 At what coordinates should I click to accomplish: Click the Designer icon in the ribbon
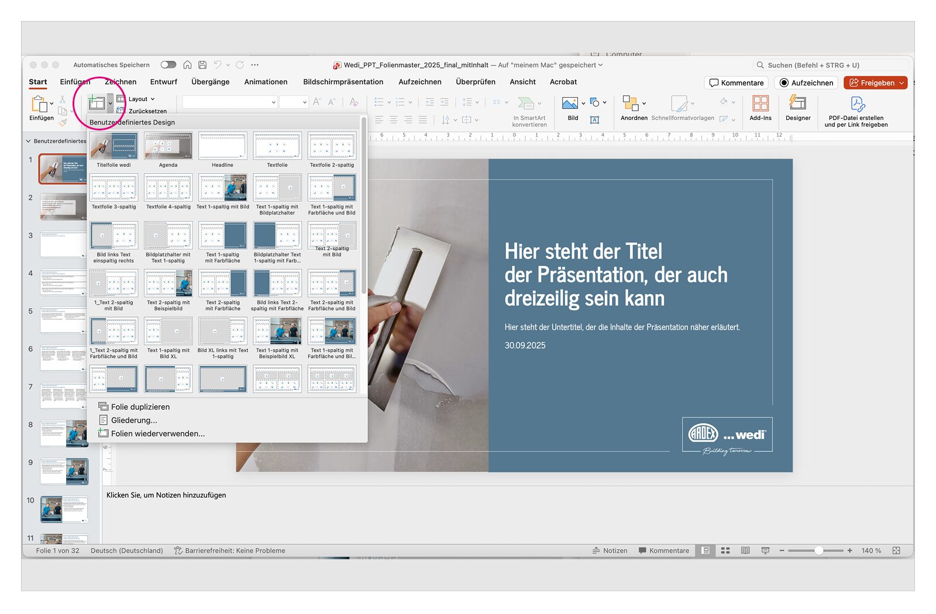[797, 104]
